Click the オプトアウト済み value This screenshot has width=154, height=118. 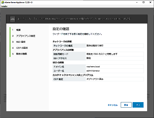tap(95, 79)
